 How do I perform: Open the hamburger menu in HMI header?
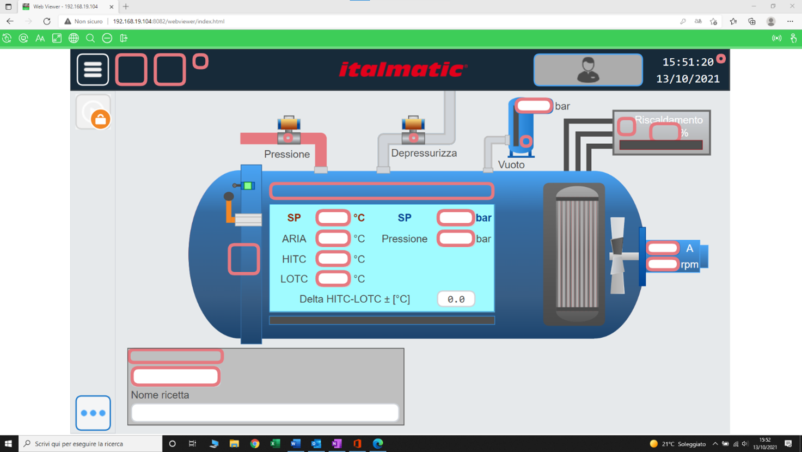(93, 70)
